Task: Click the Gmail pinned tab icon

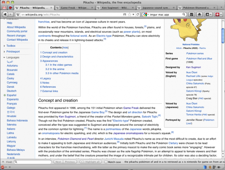Action: click(11, 7)
